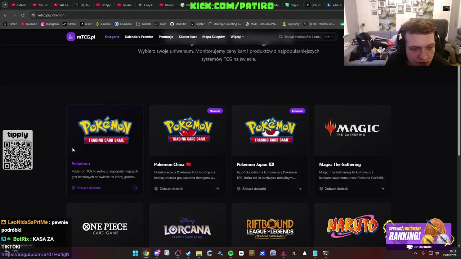The image size is (461, 259).
Task: Switch to the Imgur browser tab
Action: click(292, 5)
